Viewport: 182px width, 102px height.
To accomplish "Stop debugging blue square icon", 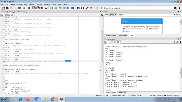I will coord(73,8).
